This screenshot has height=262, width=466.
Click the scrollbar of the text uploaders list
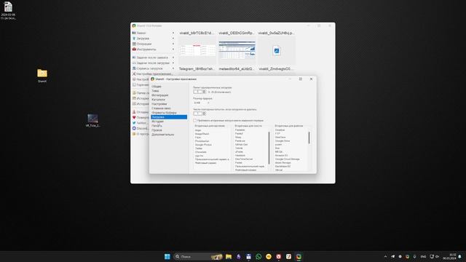point(269,148)
